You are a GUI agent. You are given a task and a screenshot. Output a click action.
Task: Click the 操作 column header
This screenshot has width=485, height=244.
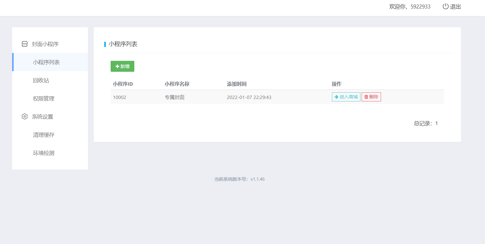point(336,84)
